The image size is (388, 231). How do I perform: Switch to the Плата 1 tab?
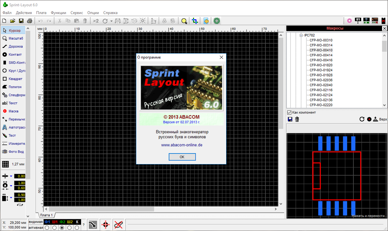pos(46,215)
